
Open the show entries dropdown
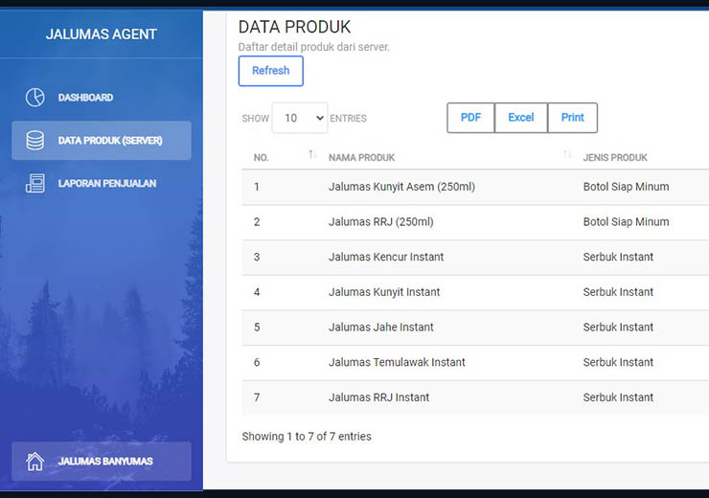click(299, 119)
